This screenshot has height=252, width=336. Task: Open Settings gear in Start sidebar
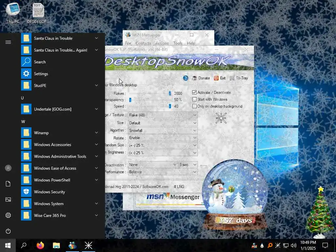point(8,215)
